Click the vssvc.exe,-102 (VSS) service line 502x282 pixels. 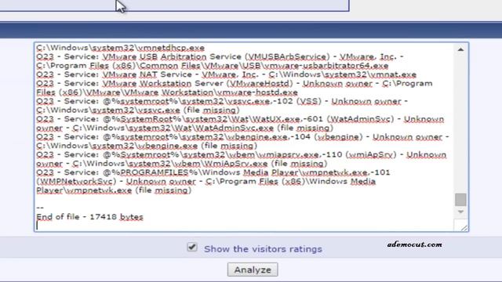tap(221, 101)
